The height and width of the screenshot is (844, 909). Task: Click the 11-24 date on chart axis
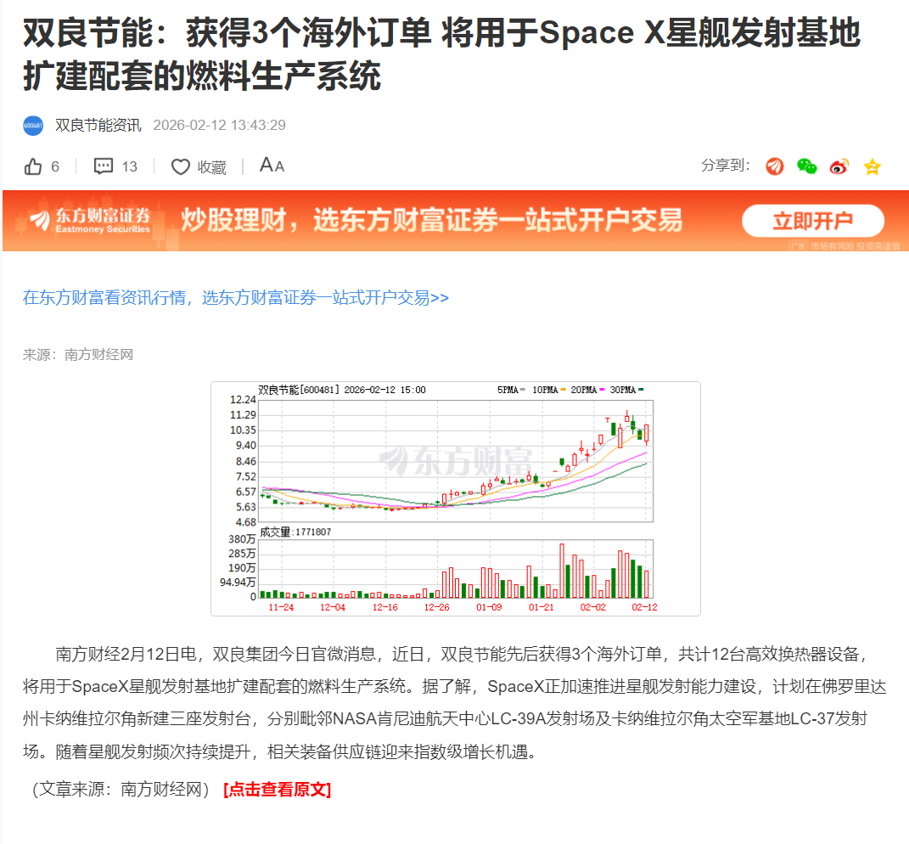[281, 607]
